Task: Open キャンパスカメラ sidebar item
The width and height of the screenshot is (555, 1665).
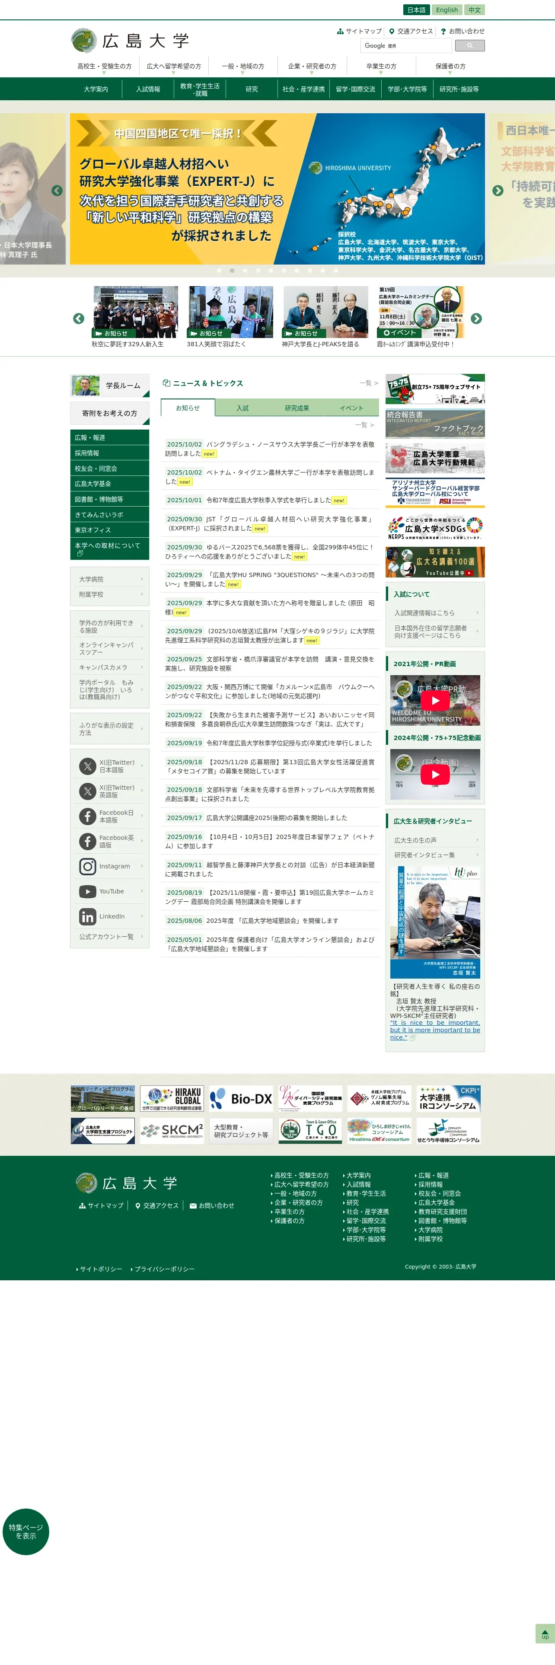Action: [x=110, y=667]
